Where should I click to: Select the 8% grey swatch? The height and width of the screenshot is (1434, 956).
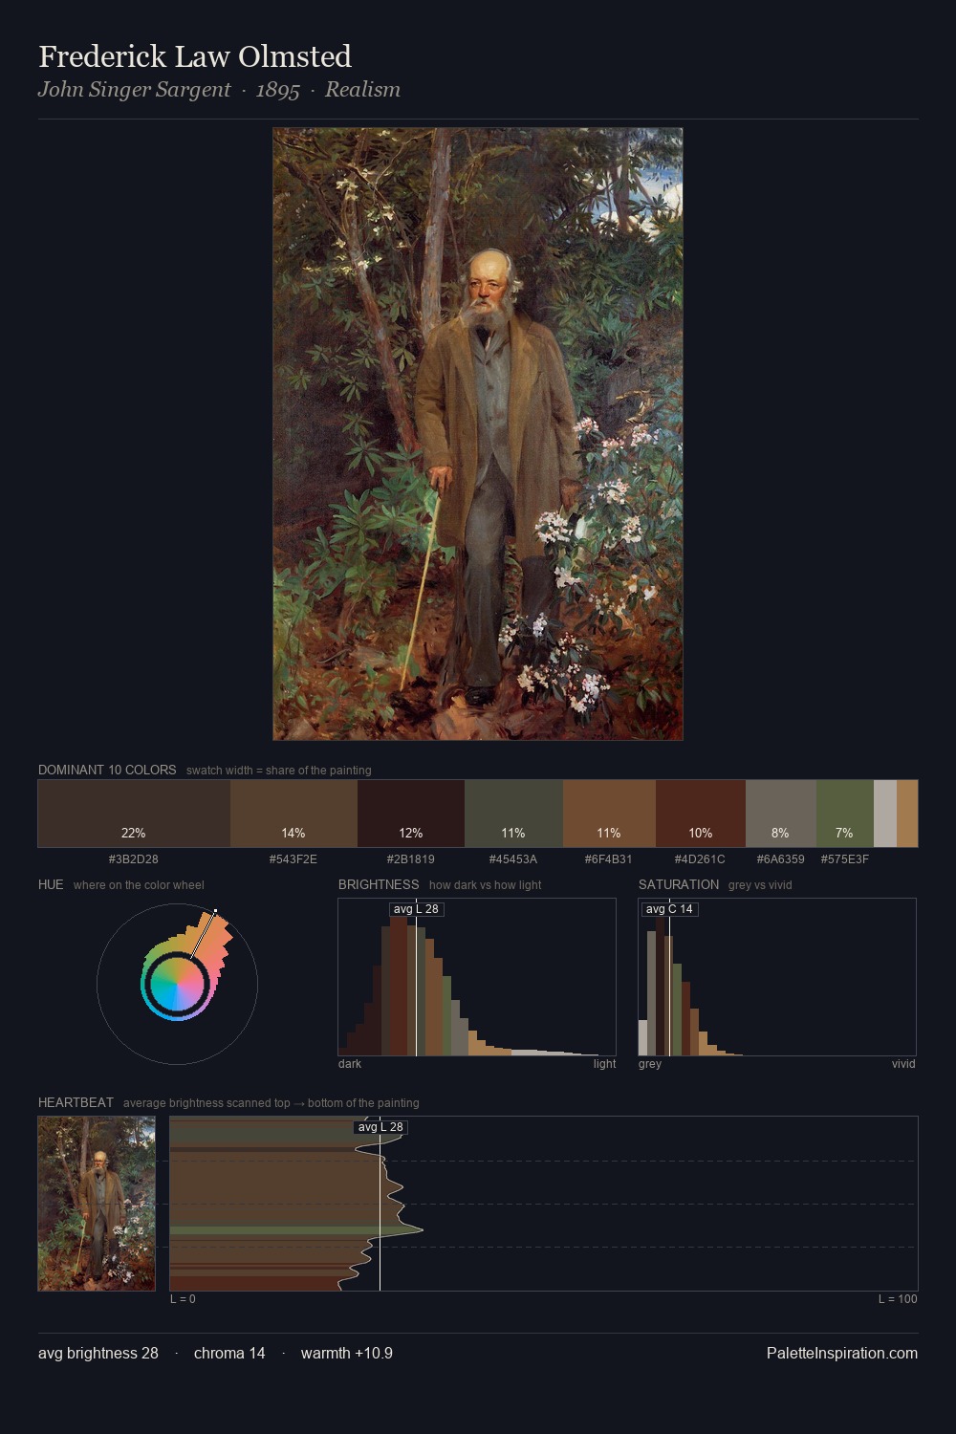(781, 814)
